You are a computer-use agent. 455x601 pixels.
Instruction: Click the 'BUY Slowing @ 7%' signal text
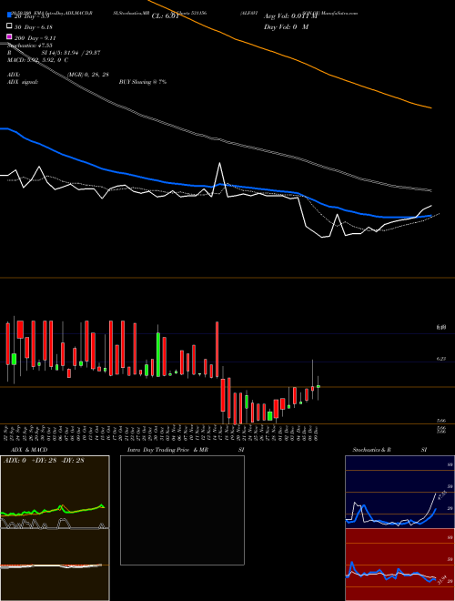143,82
